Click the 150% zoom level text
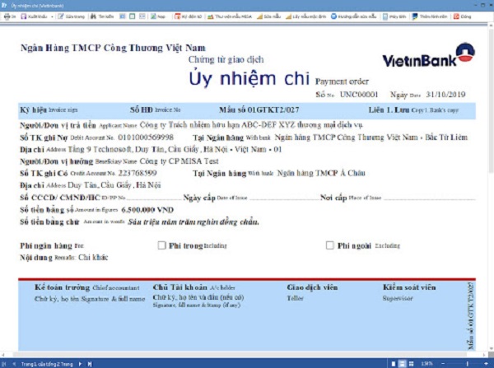 426,364
